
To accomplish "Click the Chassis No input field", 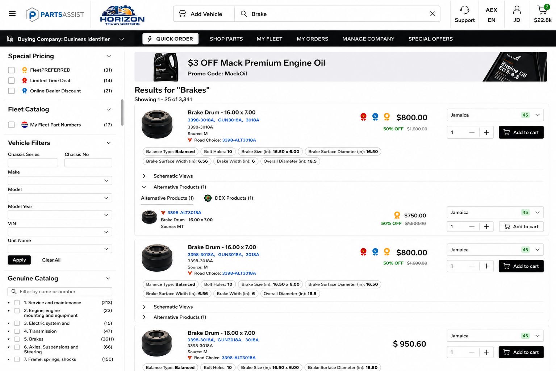I will [x=88, y=163].
